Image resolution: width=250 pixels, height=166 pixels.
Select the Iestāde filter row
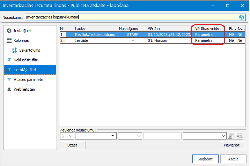[x=152, y=40]
